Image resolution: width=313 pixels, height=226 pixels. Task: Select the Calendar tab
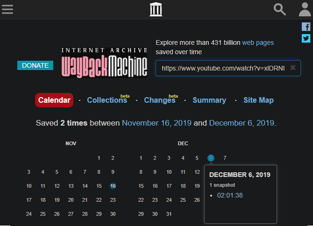(x=54, y=100)
